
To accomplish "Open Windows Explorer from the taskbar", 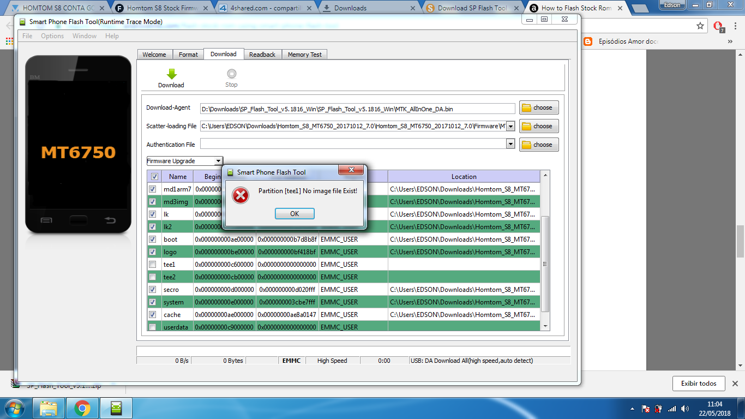I will (x=49, y=408).
